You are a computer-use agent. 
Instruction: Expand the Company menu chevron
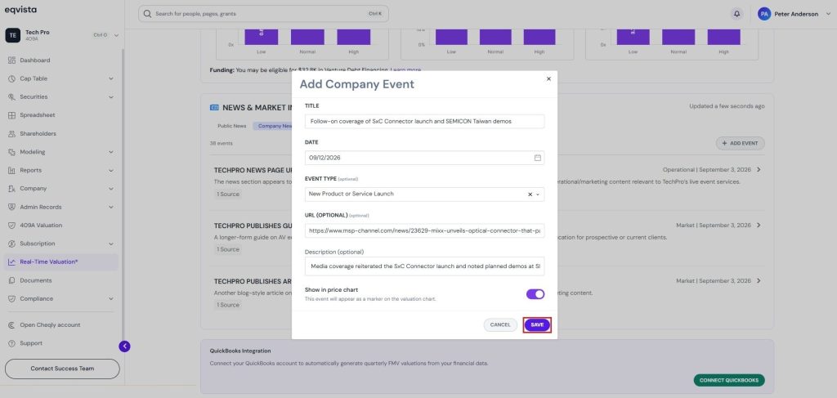click(111, 188)
